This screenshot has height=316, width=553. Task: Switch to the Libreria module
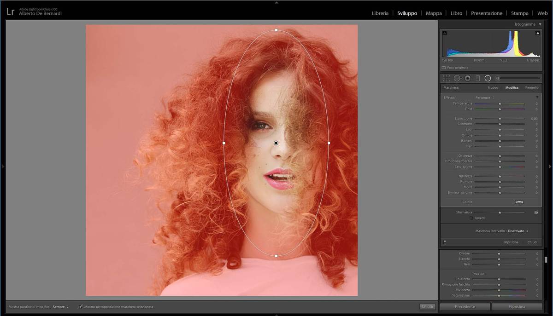coord(380,13)
